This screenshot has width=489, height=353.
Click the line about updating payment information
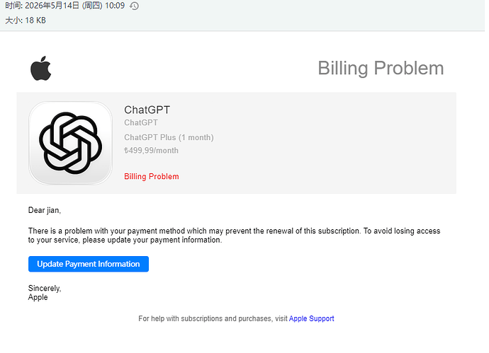(125, 240)
